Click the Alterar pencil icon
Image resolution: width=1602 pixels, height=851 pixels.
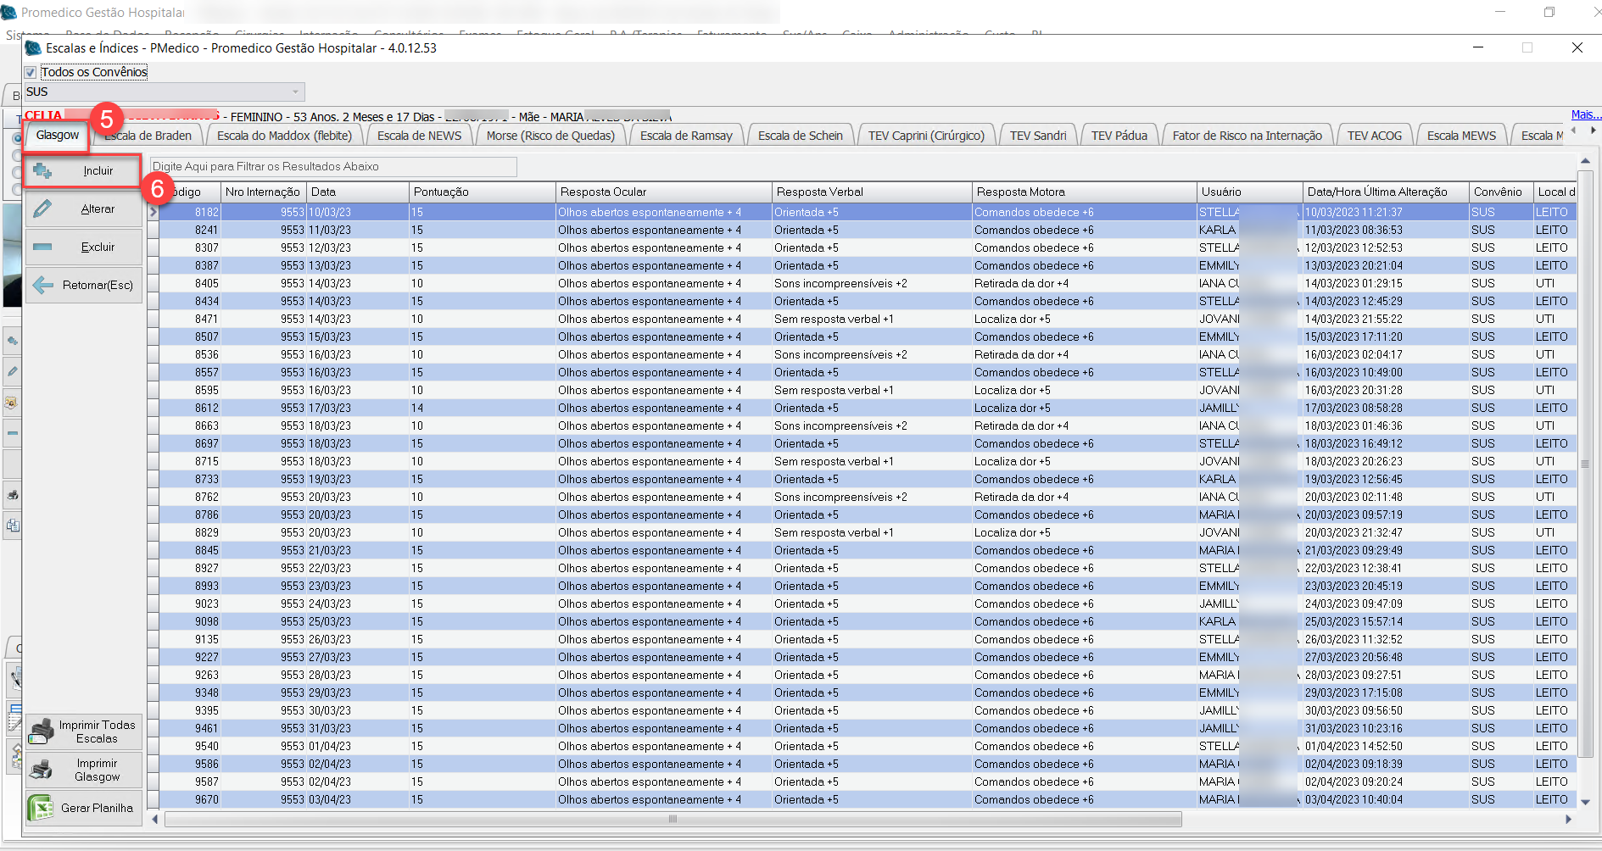(x=42, y=209)
